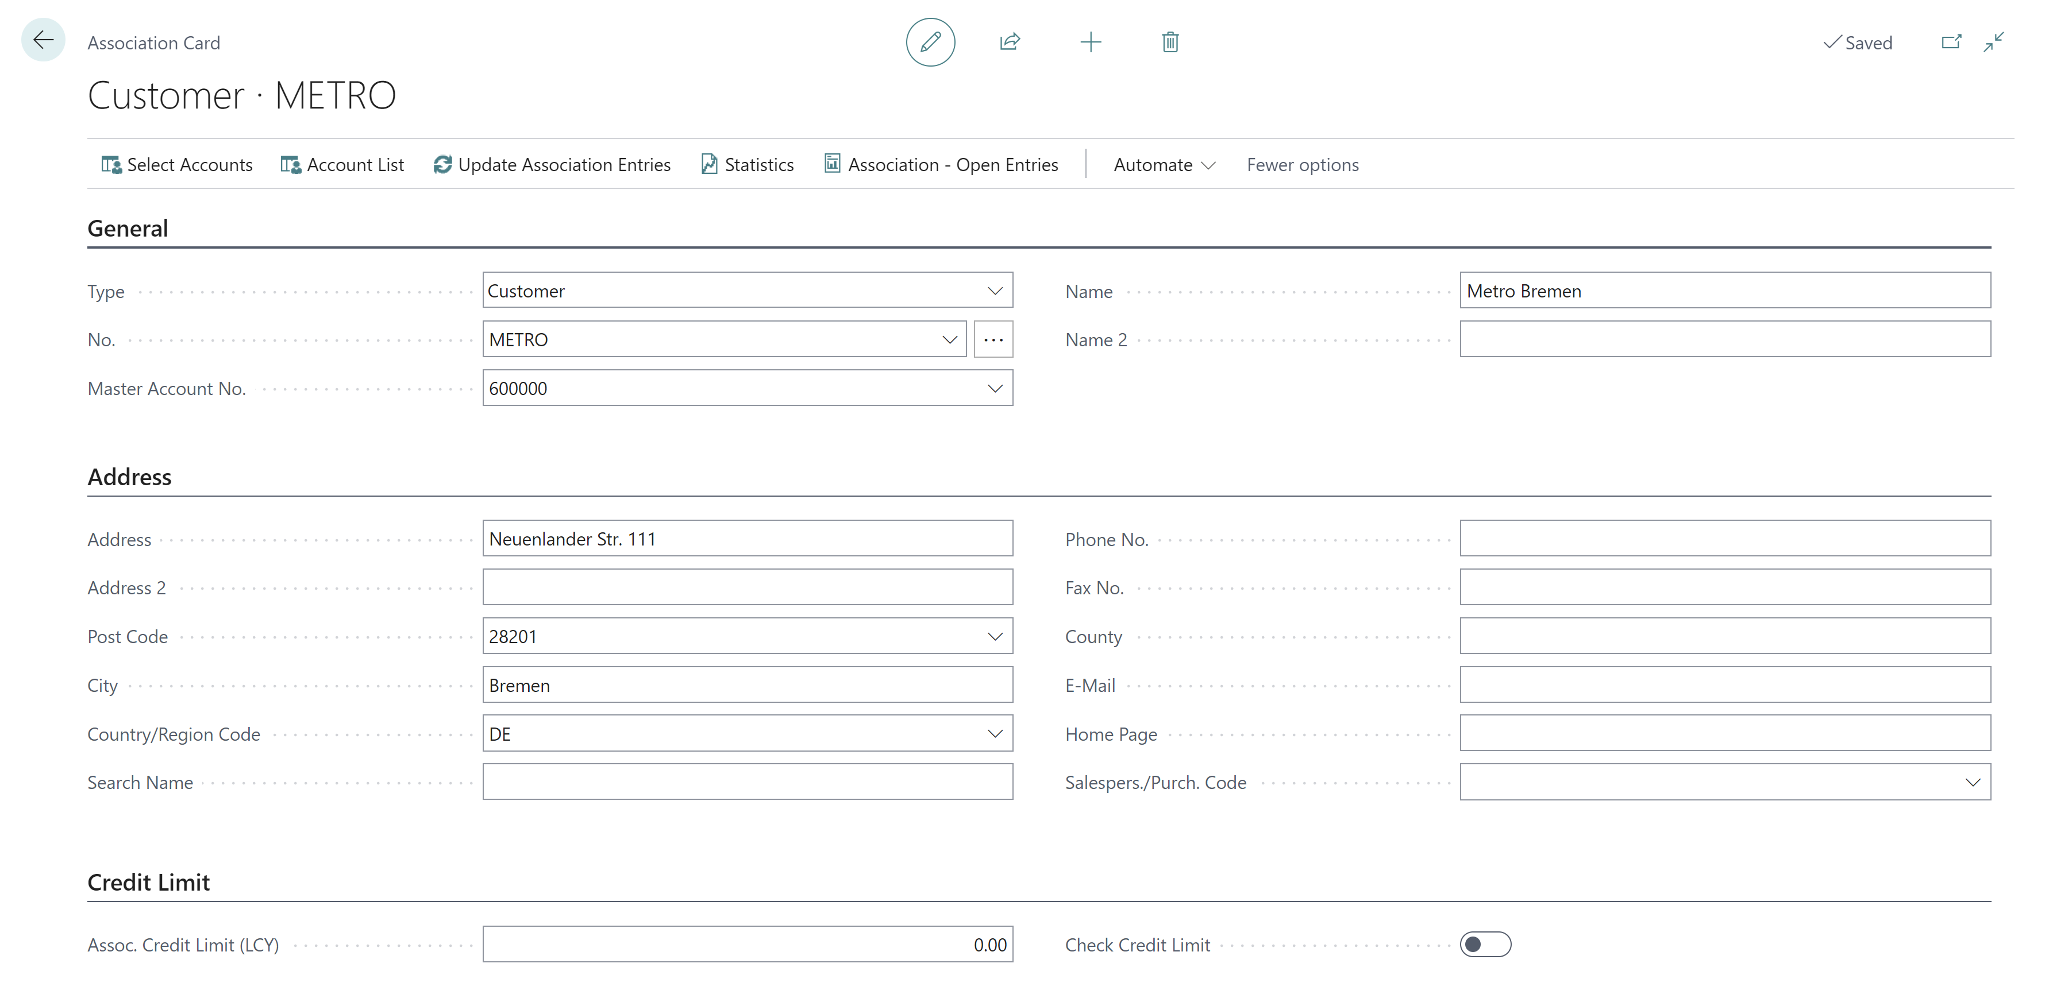Click the County input field

(1724, 636)
